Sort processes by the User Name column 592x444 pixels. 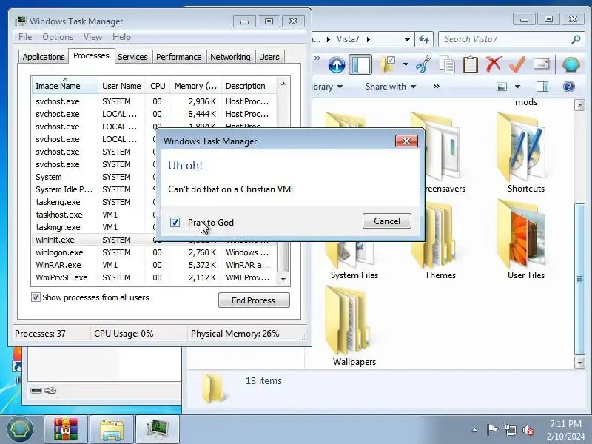pyautogui.click(x=121, y=86)
